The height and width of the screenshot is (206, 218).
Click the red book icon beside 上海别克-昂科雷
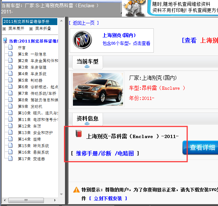tap(79, 133)
